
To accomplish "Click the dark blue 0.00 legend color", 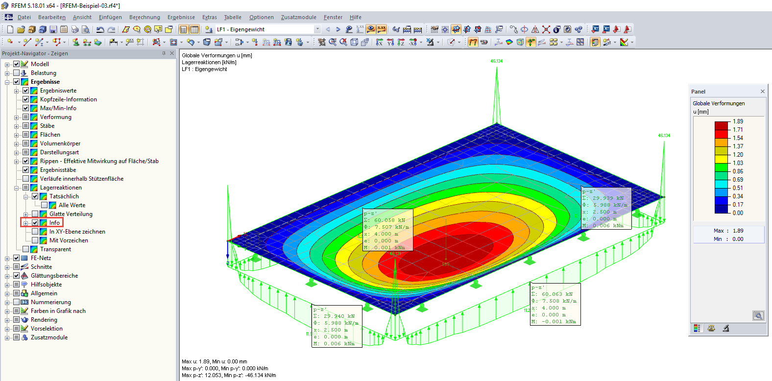I will pyautogui.click(x=722, y=209).
